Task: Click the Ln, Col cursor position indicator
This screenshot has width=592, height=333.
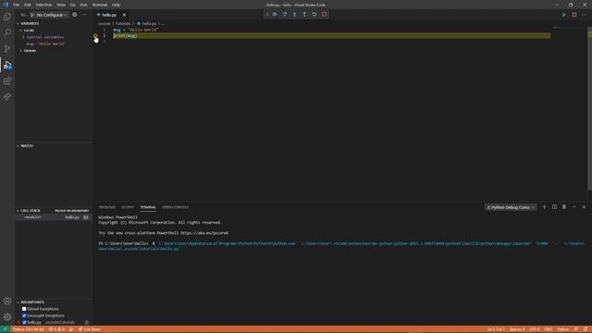Action: [x=496, y=329]
